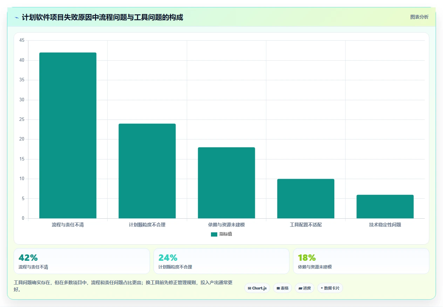Image resolution: width=443 pixels, height=307 pixels.
Task: Click the 流程与责任不清 bar
Action: pos(68,135)
